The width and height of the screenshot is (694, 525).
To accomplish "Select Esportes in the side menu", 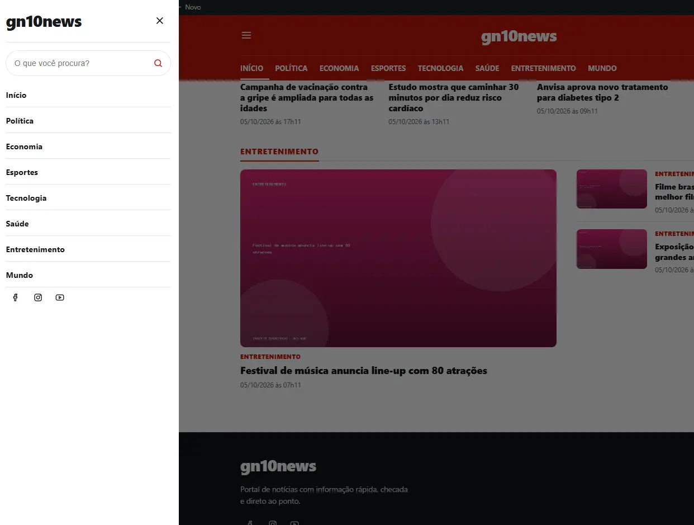I will click(88, 172).
